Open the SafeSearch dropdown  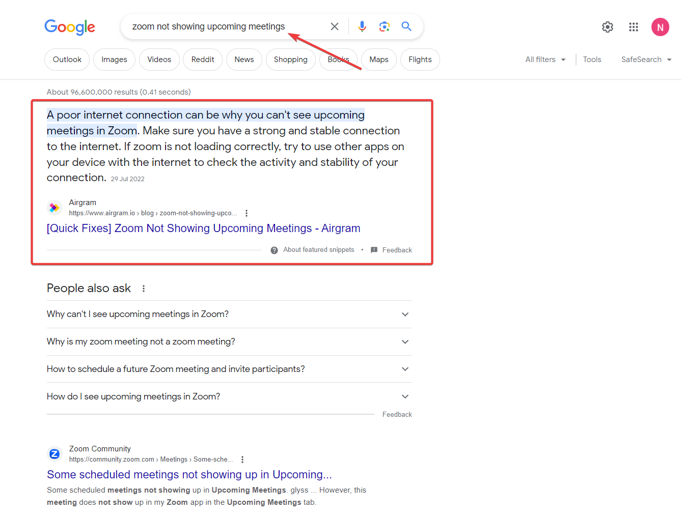646,60
